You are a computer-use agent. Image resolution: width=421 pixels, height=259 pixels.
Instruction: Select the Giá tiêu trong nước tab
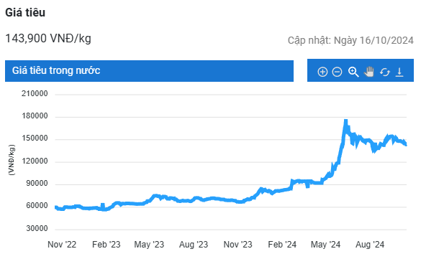149,71
